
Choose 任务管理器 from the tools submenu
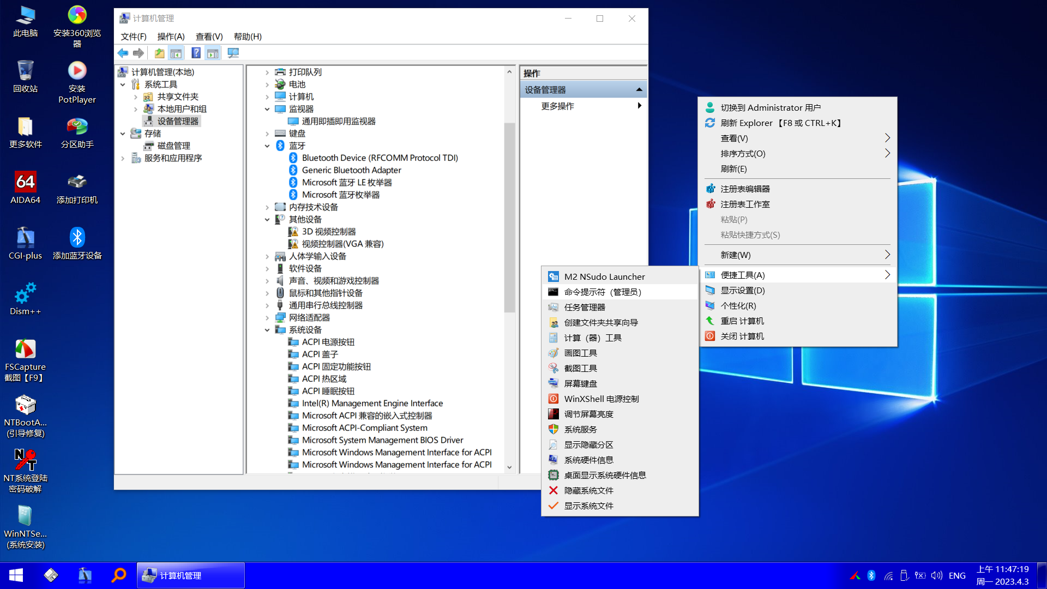click(x=620, y=307)
